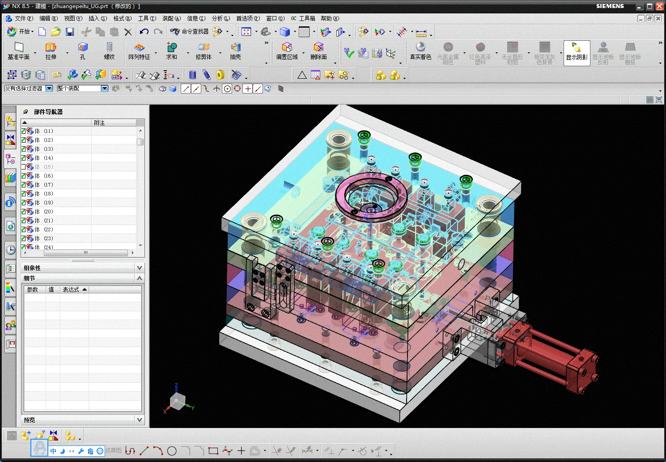Screen dimensions: 666x462
Task: Click the 求和 (Unite) boolean icon
Action: (172, 47)
